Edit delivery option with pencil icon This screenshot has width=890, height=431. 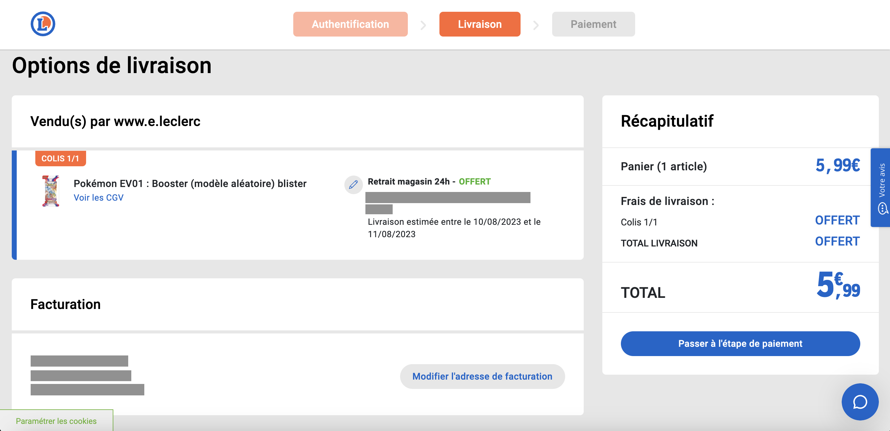pyautogui.click(x=353, y=185)
